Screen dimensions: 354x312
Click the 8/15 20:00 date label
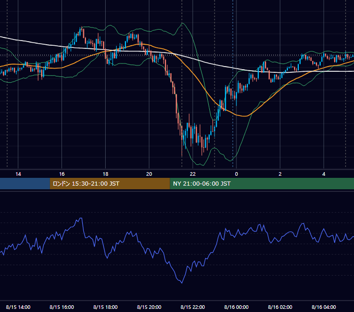149,307
